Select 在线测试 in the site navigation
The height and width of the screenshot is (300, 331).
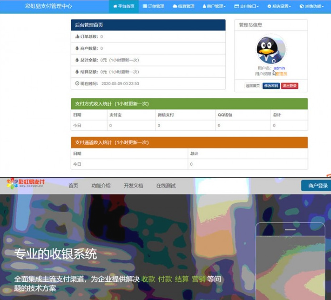point(165,186)
